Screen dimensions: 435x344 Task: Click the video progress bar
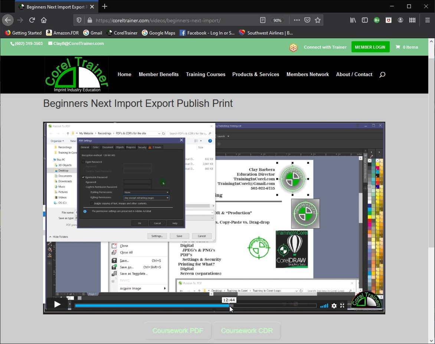click(196, 305)
